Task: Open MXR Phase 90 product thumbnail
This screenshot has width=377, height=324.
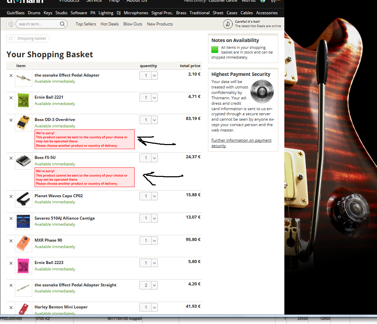Action: 23,243
